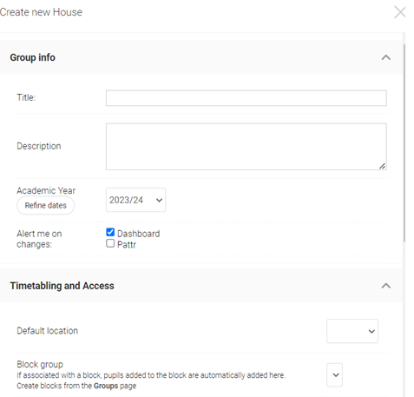Close the Create new House dialog
This screenshot has width=414, height=397.
(x=399, y=12)
